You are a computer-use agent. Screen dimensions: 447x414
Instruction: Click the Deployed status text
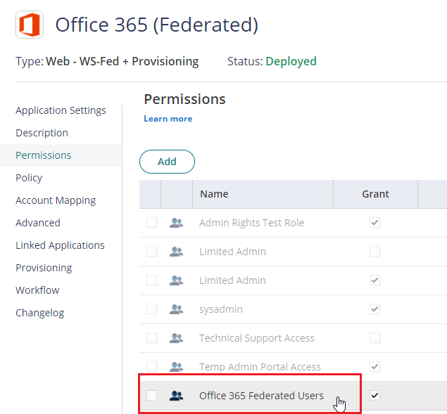tap(291, 61)
